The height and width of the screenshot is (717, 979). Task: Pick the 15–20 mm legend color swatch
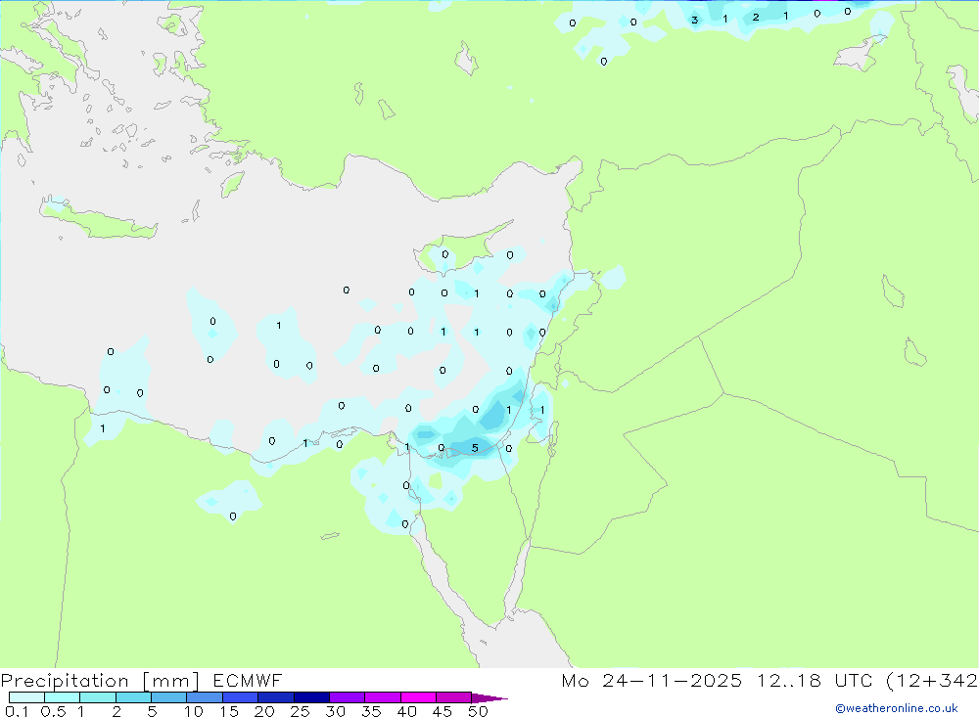coord(241,697)
